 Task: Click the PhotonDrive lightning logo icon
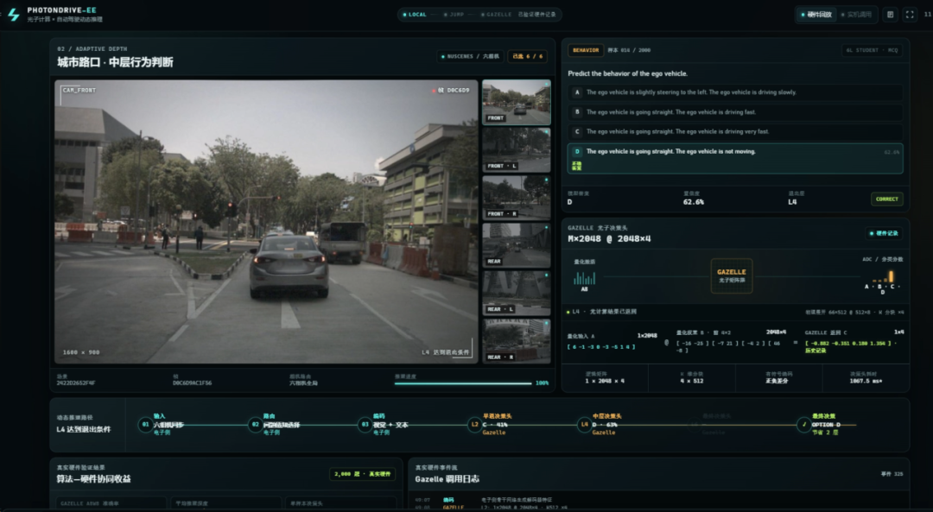pos(14,15)
